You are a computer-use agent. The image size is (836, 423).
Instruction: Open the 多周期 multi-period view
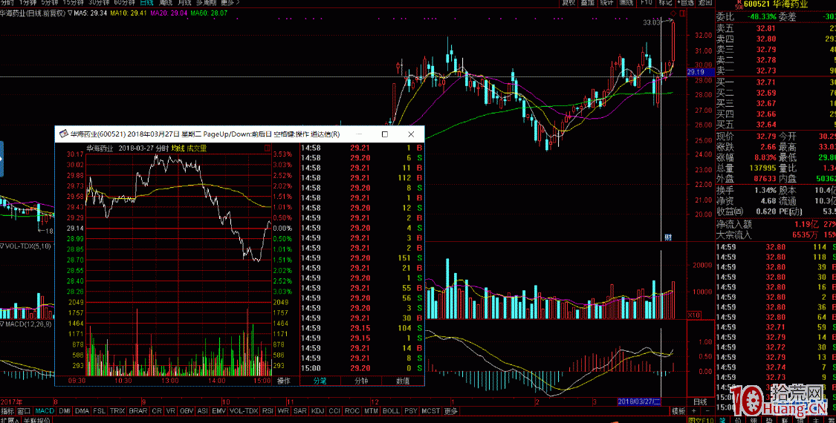tap(207, 2)
